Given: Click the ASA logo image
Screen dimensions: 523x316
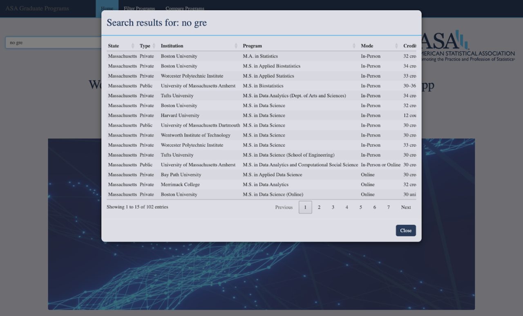Looking at the screenshot, I should coord(468,46).
